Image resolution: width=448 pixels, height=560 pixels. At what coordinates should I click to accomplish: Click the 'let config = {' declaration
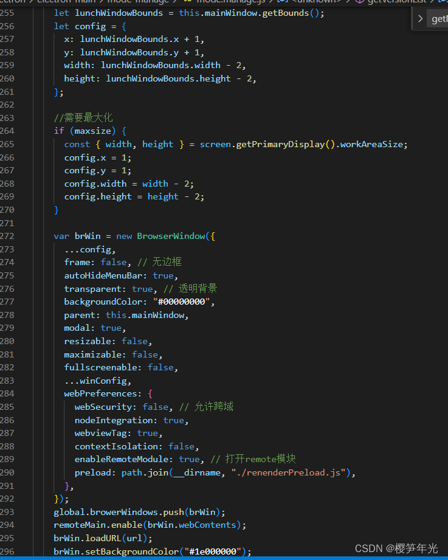(90, 26)
